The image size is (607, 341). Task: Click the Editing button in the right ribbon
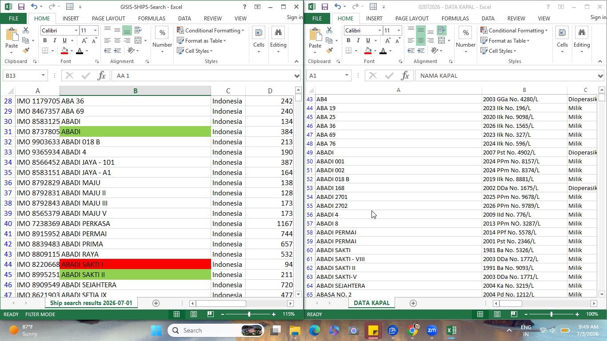click(582, 40)
